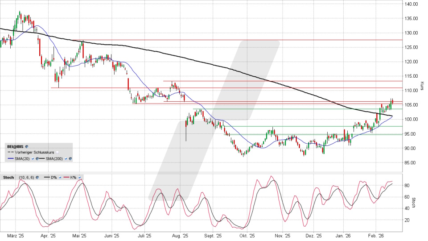Click the black SMA(200) legend line swatch
The width and height of the screenshot is (428, 241).
(x=41, y=158)
